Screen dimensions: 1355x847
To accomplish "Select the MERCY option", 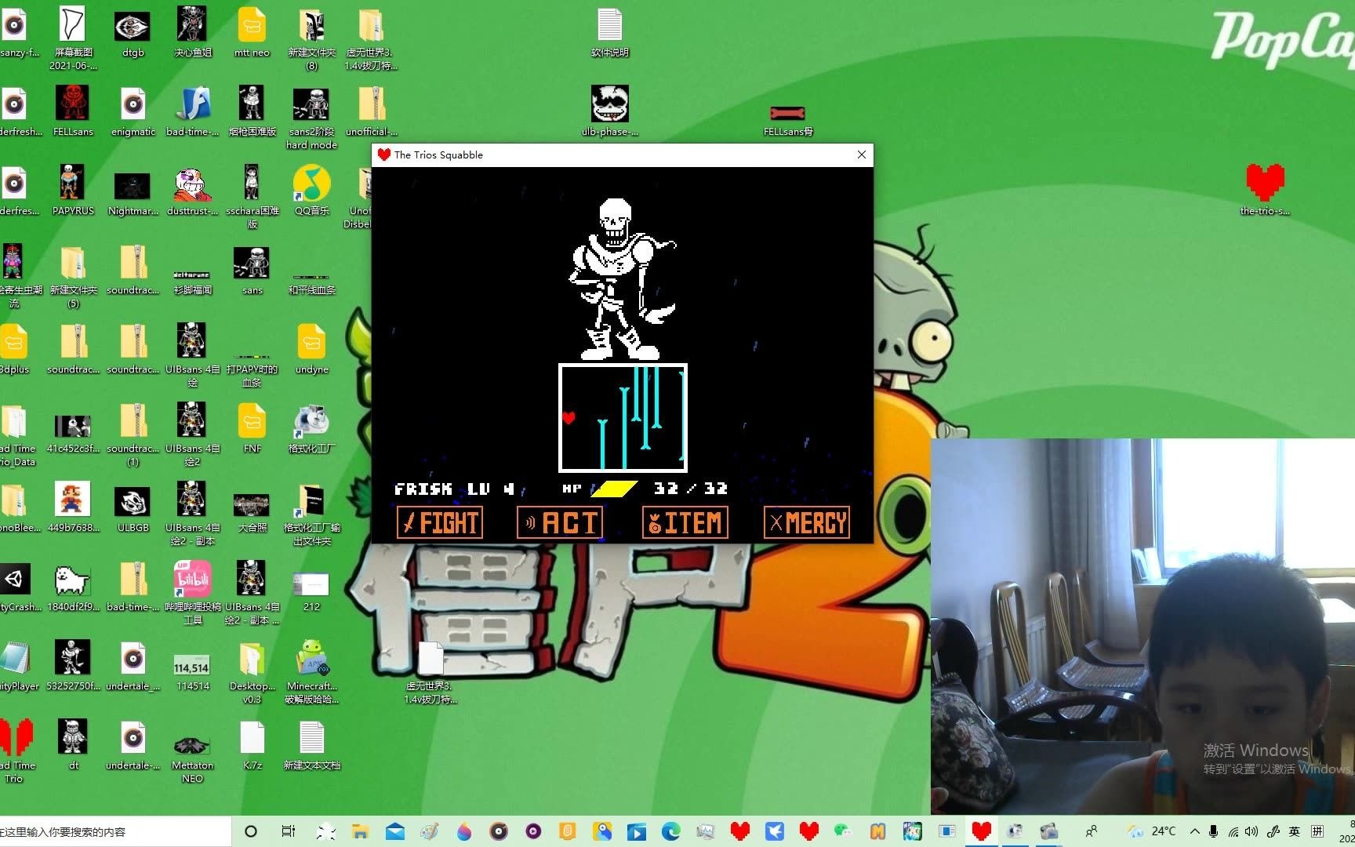I will (x=807, y=522).
